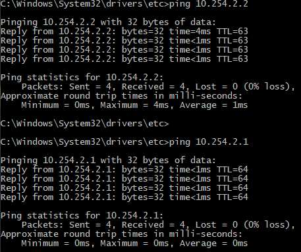
Task: Click 'Ping statistics for 10.254.2.1:' heading
Action: tap(82, 216)
